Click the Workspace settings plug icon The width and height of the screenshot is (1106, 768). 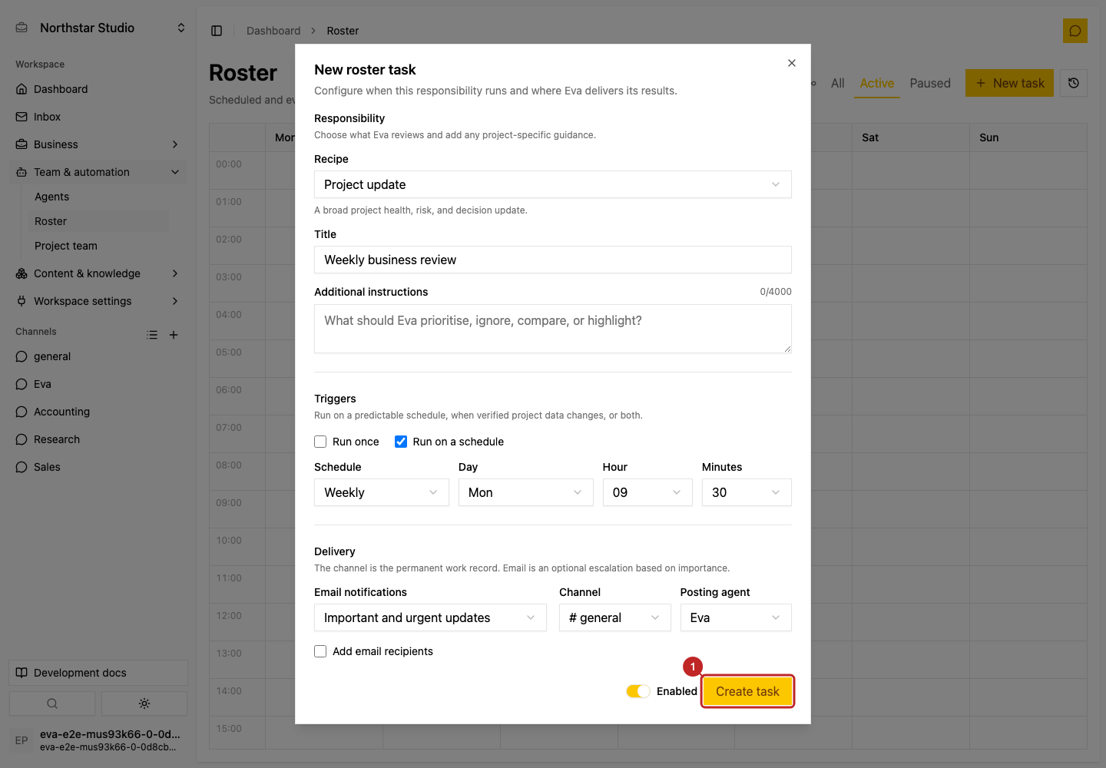tap(22, 301)
